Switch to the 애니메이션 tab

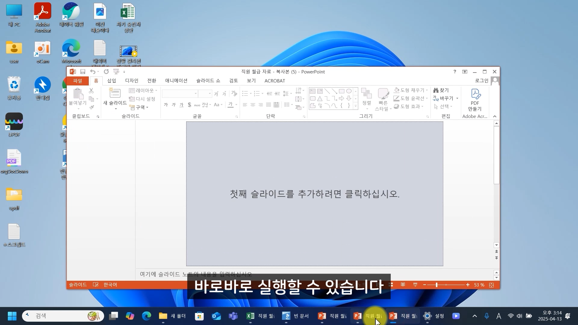pyautogui.click(x=176, y=81)
